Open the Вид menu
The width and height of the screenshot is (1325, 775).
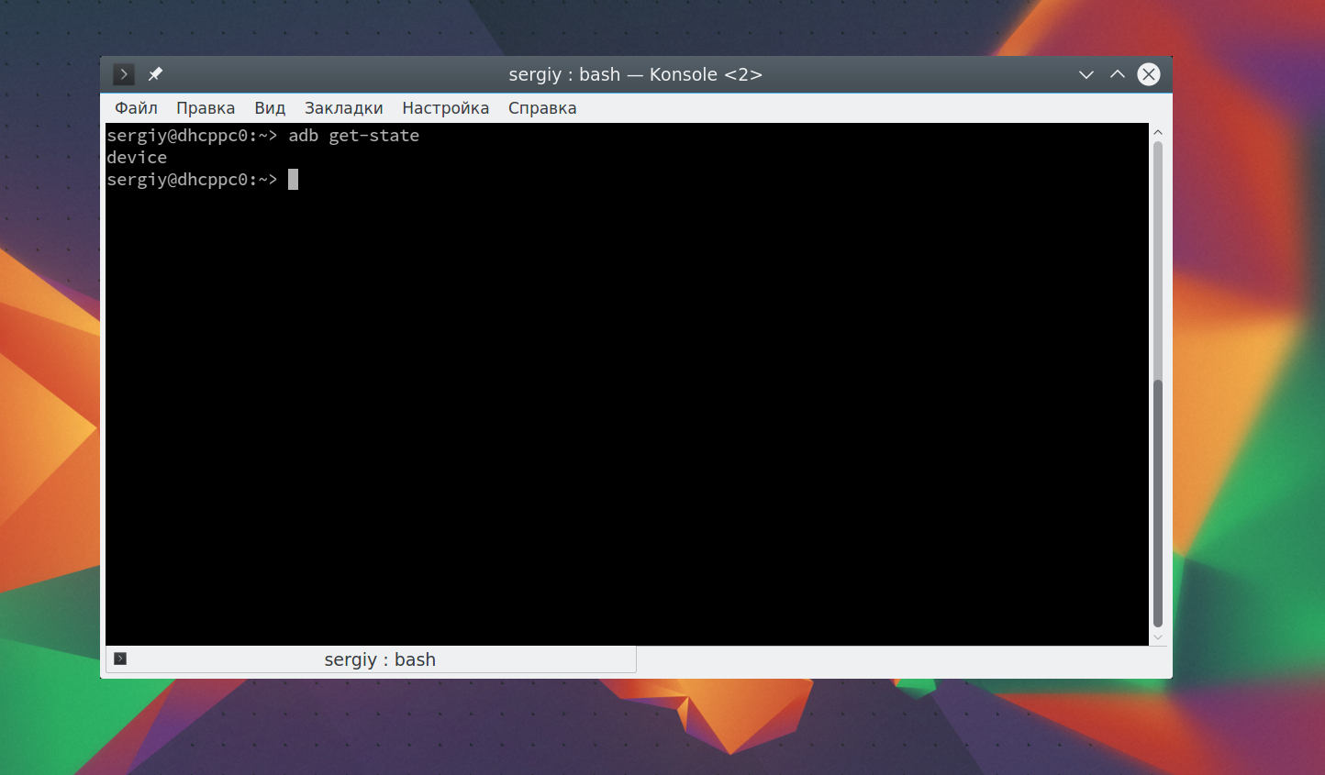point(270,108)
